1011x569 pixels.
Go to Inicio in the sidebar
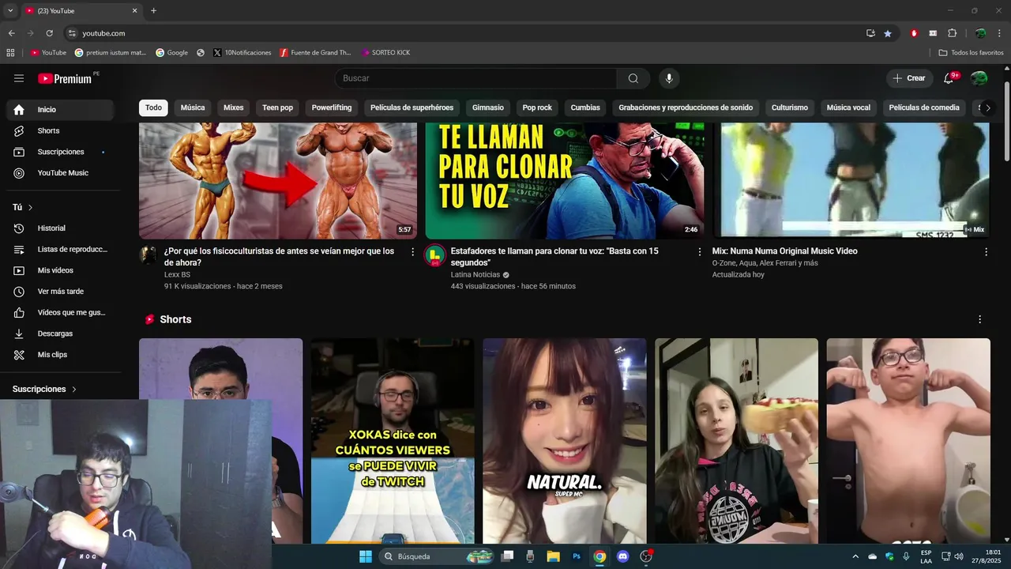tap(60, 110)
